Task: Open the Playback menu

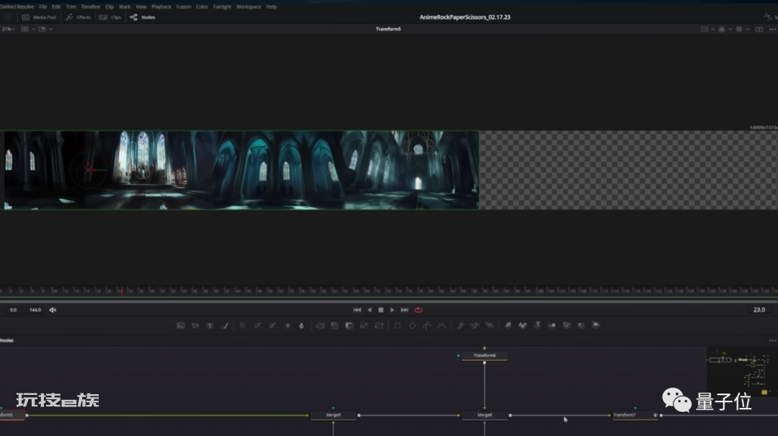Action: pyautogui.click(x=161, y=7)
